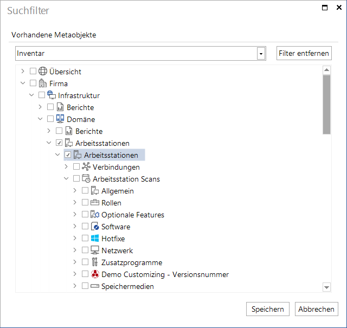This screenshot has width=347, height=328.
Task: Collapse the Firma node
Action: click(23, 83)
